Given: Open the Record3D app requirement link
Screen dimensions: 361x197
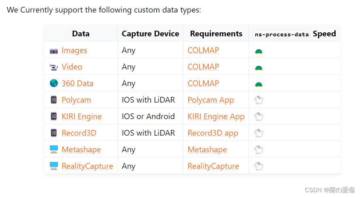Looking at the screenshot, I should 213,133.
